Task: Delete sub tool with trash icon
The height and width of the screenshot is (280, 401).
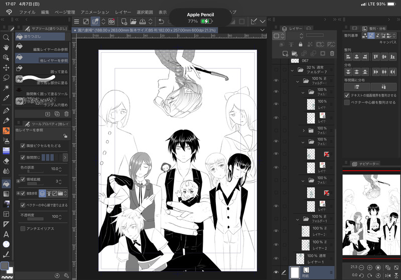Action: (x=66, y=114)
